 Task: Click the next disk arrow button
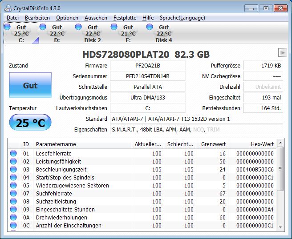(282, 52)
